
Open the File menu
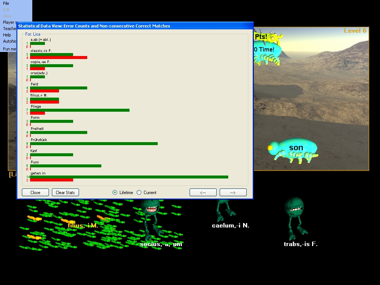[6, 3]
